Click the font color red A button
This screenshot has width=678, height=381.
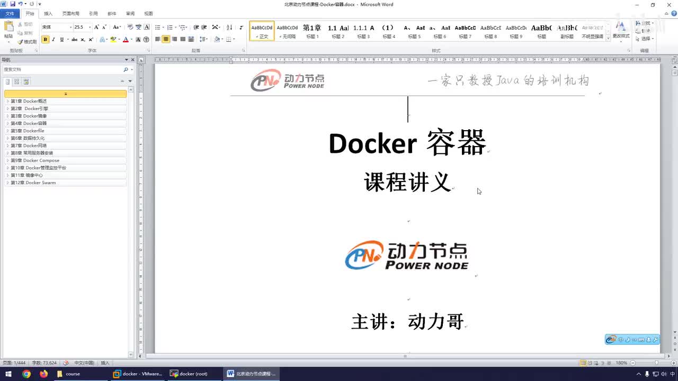click(x=126, y=40)
